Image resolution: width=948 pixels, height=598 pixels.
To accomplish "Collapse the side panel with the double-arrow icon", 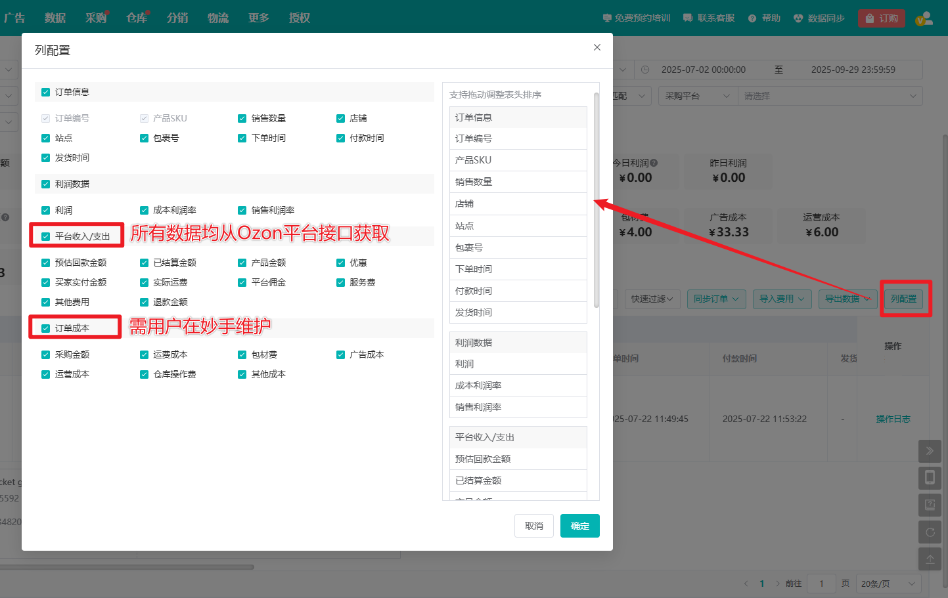I will coord(930,451).
